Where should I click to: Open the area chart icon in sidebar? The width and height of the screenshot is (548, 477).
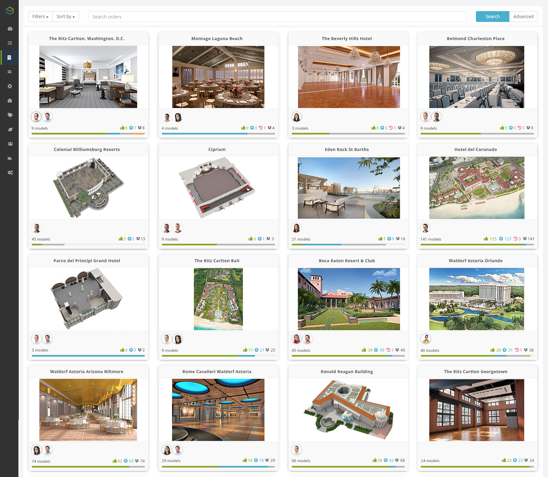pos(10,158)
